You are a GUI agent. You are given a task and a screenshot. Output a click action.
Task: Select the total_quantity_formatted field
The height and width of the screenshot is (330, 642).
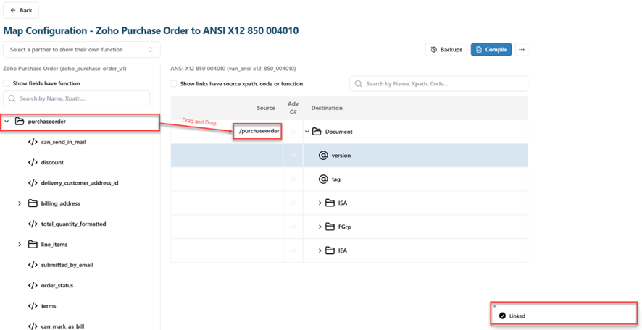[x=74, y=224]
